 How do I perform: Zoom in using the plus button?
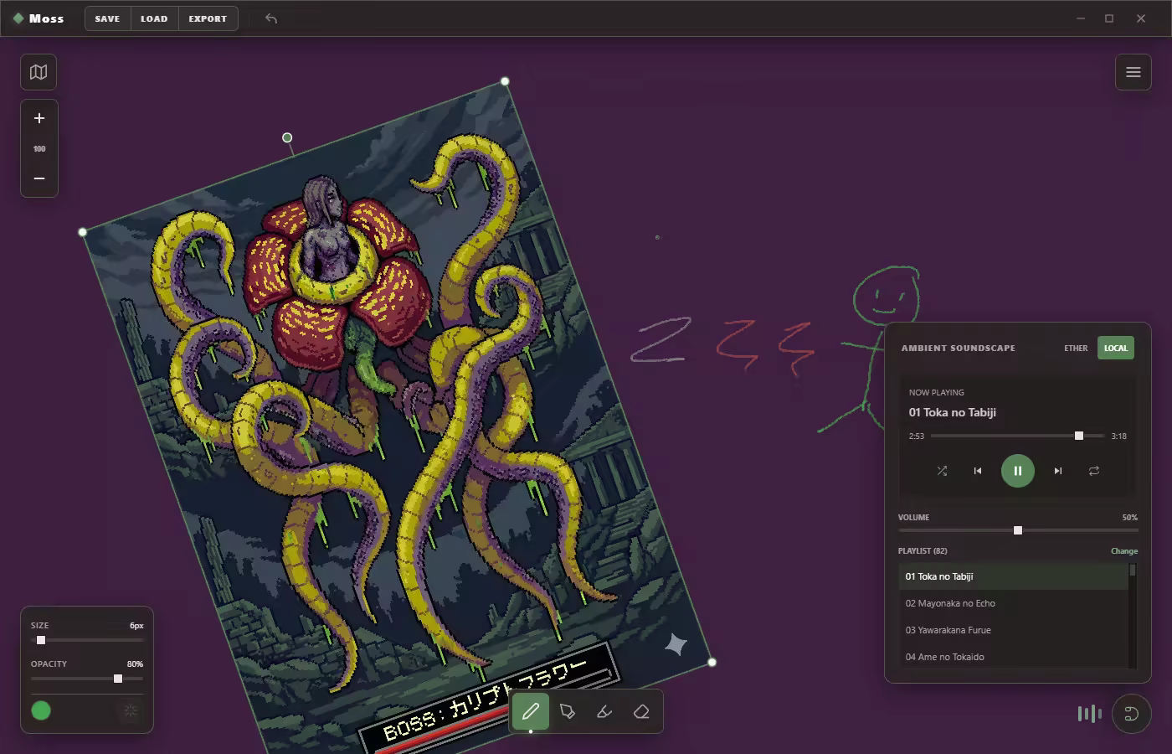39,118
